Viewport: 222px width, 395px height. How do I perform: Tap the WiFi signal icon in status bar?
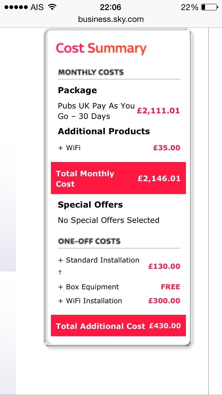coord(52,7)
